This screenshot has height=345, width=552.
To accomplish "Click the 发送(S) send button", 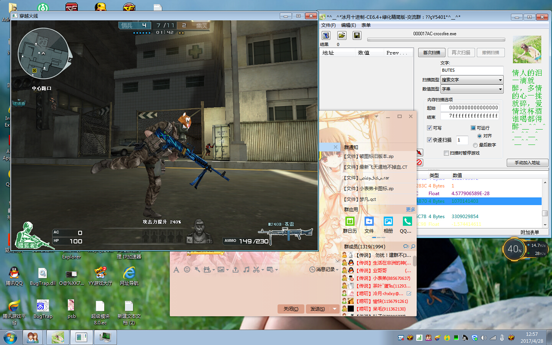I will coord(318,309).
